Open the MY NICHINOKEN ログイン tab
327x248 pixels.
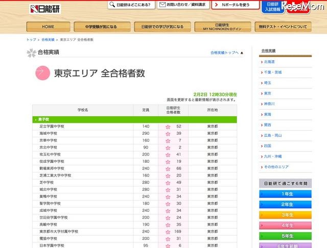click(x=223, y=27)
